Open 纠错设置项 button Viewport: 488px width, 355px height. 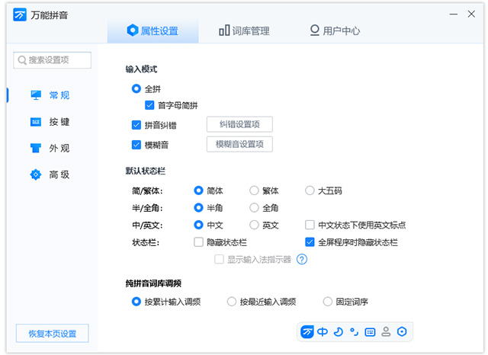[239, 124]
